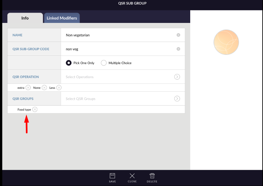This screenshot has height=186, width=263.
Task: Switch to the Info tab
Action: coord(25,18)
